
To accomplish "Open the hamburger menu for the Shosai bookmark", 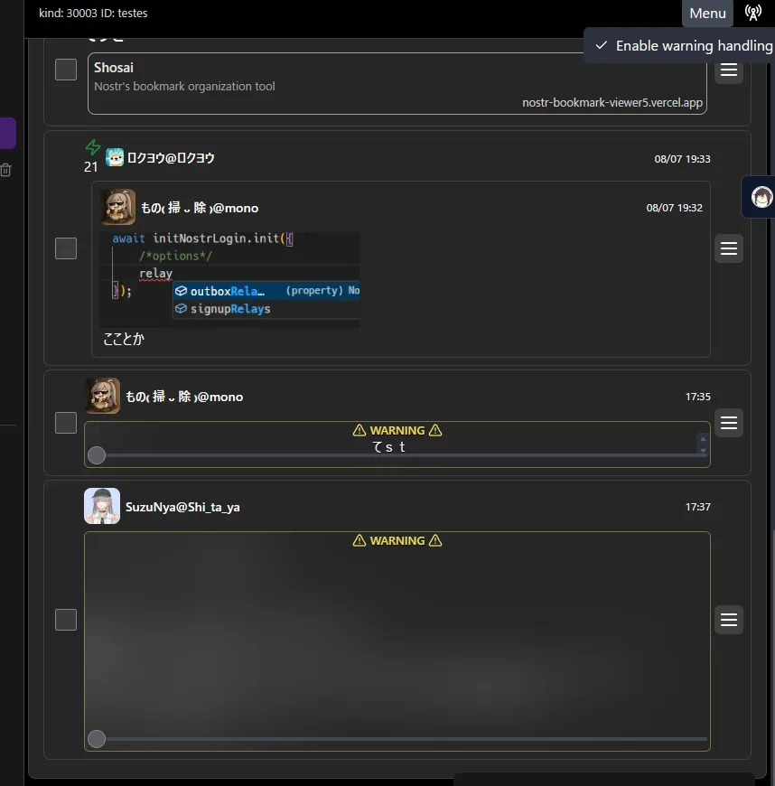I will (729, 70).
